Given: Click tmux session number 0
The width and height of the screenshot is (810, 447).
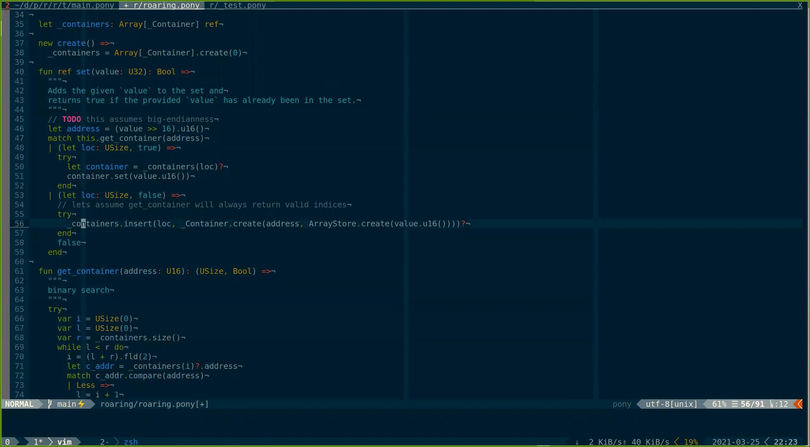Looking at the screenshot, I should (x=7, y=442).
